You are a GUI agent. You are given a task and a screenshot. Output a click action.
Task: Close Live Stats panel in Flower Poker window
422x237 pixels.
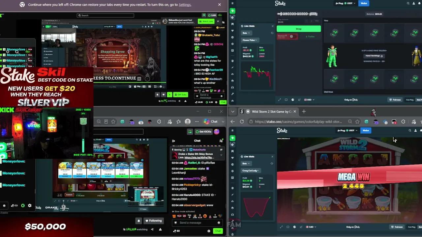(x=272, y=26)
